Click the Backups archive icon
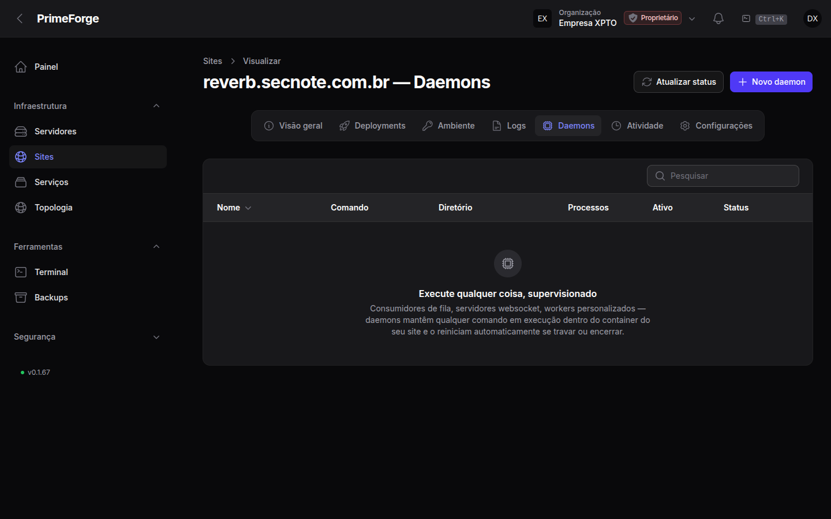831x519 pixels. [21, 298]
